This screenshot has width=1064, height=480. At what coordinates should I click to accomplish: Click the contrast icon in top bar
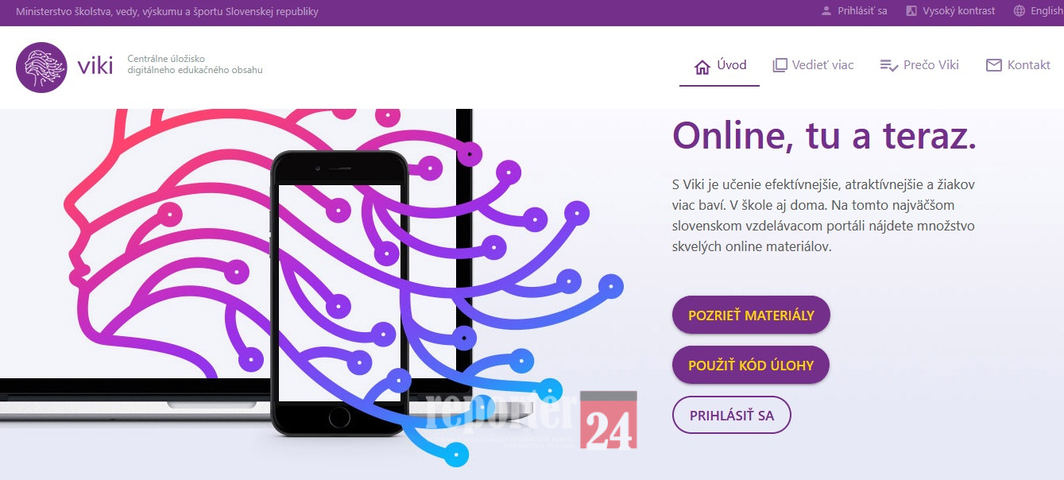pos(911,11)
